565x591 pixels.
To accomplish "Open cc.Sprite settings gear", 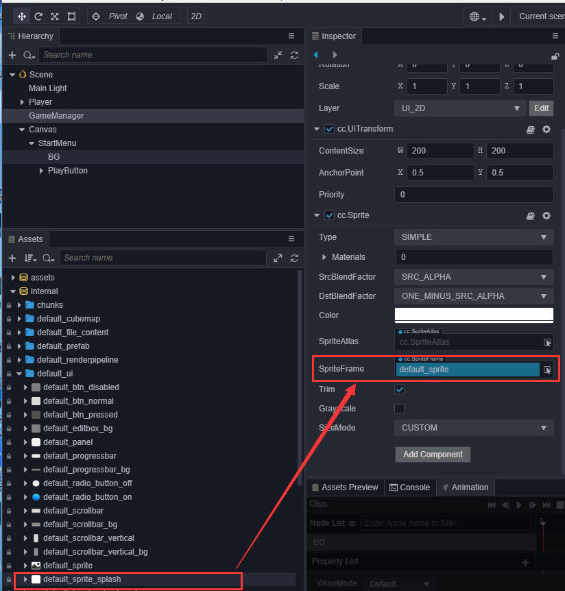I will [546, 216].
